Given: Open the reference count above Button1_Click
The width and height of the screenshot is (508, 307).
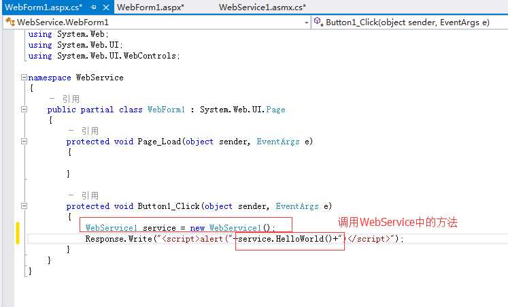Looking at the screenshot, I should [83, 195].
